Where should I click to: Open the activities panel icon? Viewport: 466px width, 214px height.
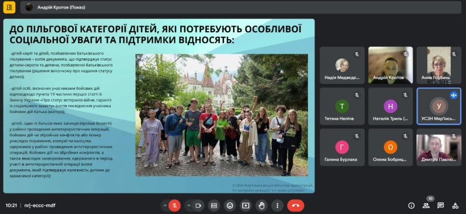(455, 205)
